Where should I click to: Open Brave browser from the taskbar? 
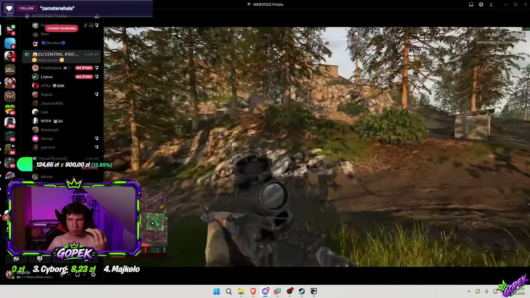[x=253, y=291]
